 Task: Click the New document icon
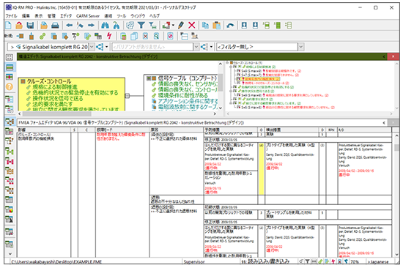click(x=9, y=25)
